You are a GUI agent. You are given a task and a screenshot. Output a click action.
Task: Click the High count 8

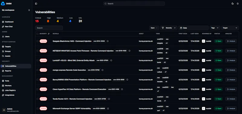pos(48,21)
